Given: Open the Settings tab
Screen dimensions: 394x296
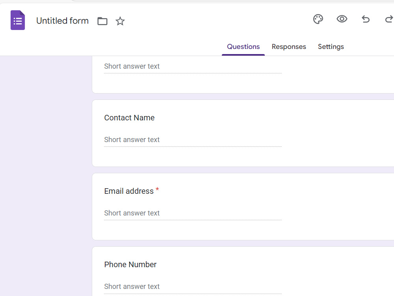Looking at the screenshot, I should coord(331,47).
